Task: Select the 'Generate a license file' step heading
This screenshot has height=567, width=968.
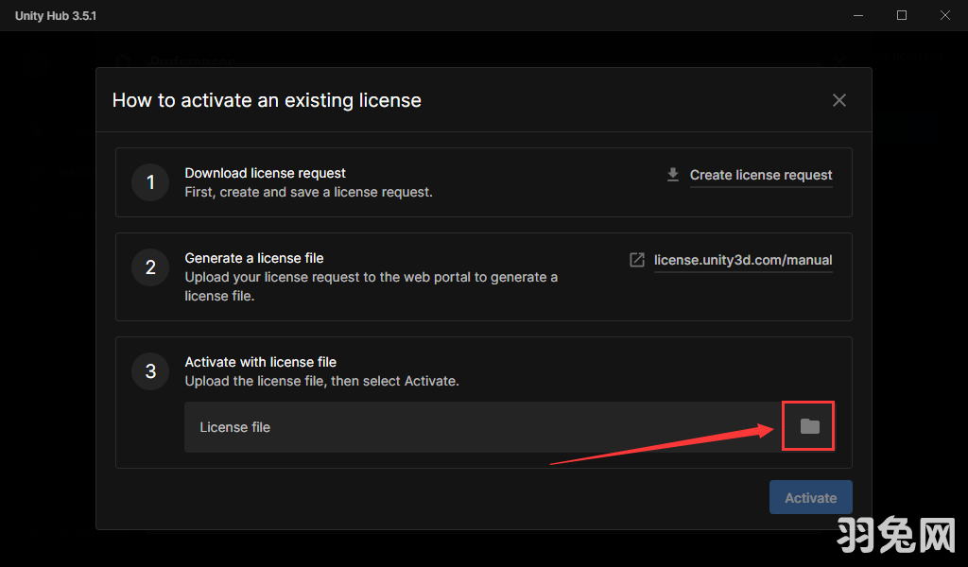Action: (x=253, y=258)
